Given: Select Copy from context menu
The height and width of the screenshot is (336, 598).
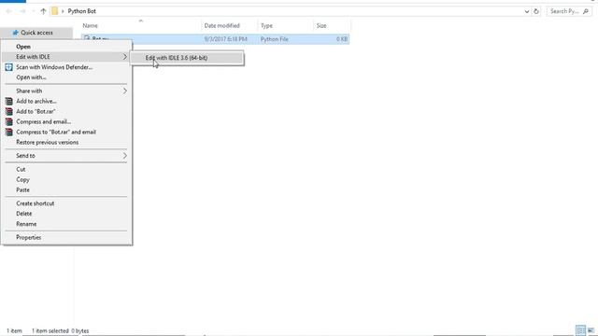Looking at the screenshot, I should [22, 179].
